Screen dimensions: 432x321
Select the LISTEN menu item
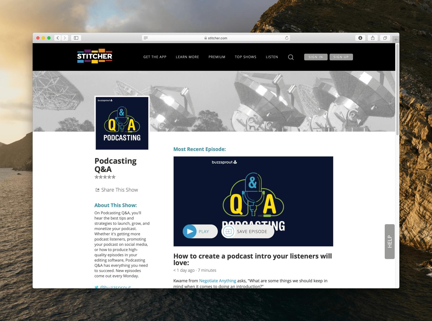[272, 57]
